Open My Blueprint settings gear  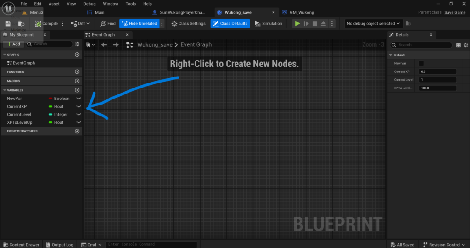(x=77, y=44)
